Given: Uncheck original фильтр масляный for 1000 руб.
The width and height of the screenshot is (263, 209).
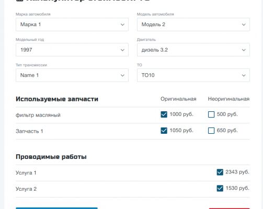Looking at the screenshot, I should [x=164, y=114].
